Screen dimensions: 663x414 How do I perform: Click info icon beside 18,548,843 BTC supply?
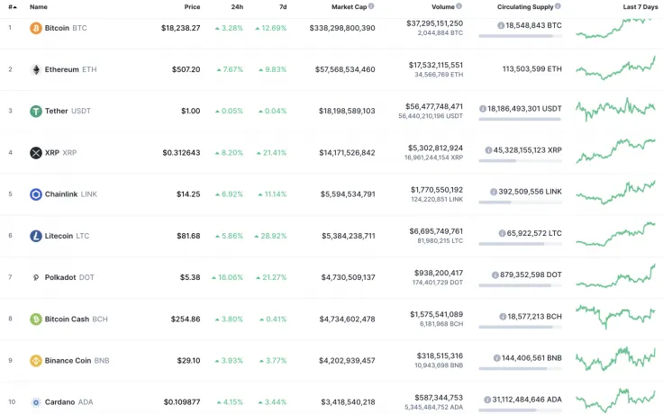click(501, 26)
